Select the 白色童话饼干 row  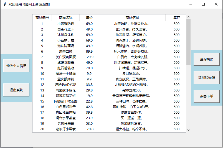pos(109,107)
